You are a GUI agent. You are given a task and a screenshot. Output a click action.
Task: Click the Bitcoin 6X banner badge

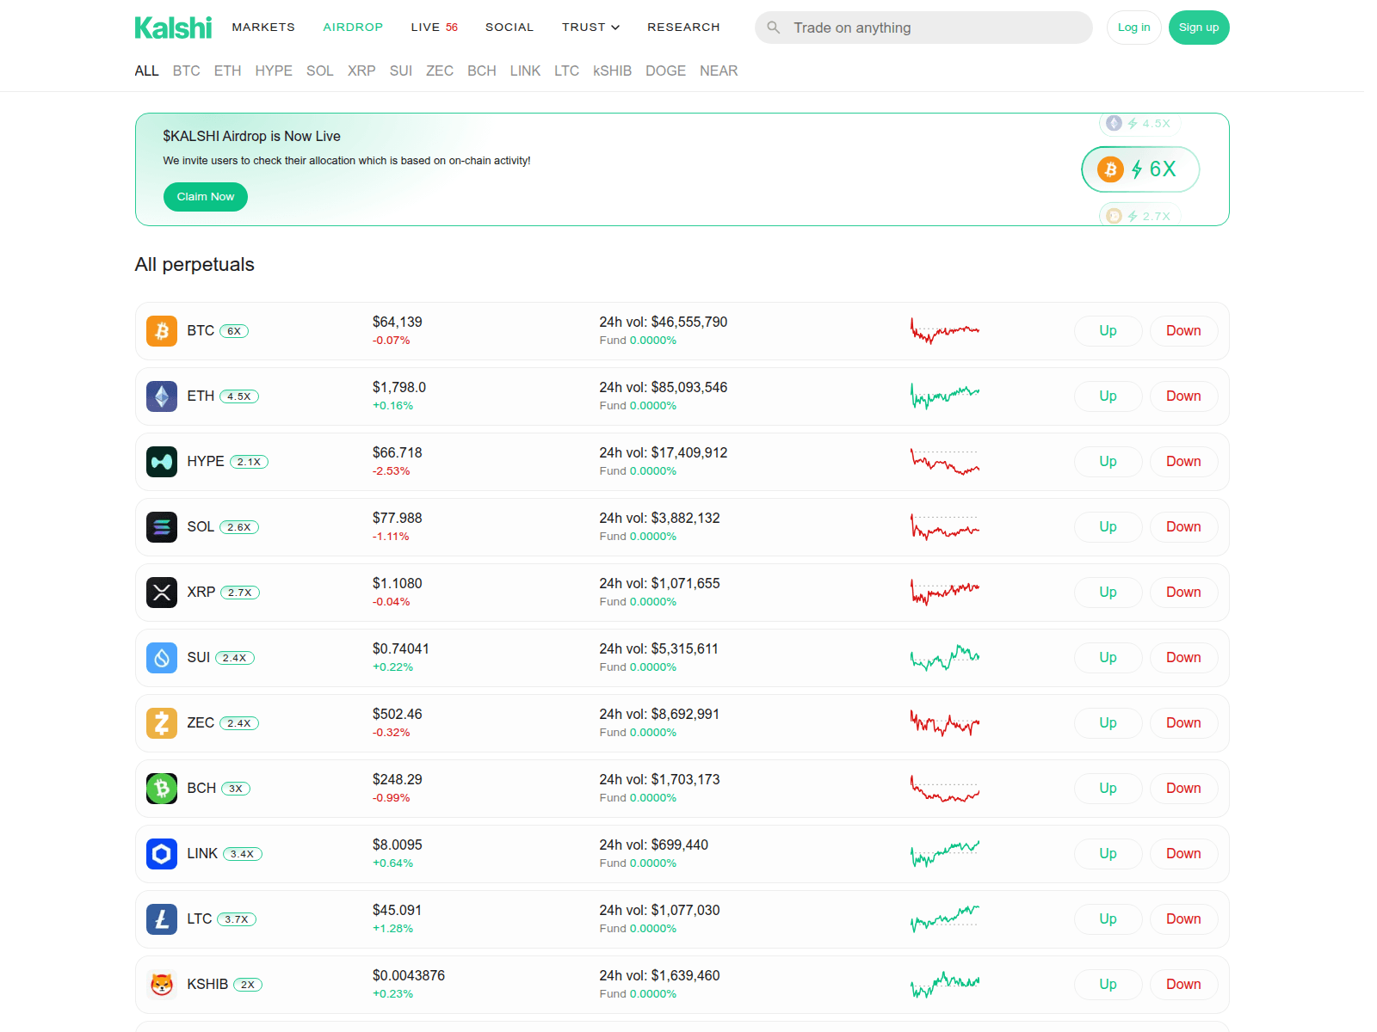pyautogui.click(x=1140, y=169)
